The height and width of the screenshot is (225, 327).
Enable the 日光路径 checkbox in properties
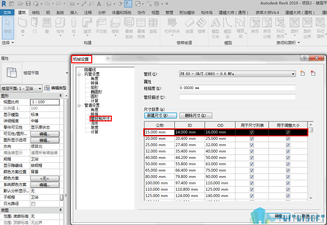33,204
